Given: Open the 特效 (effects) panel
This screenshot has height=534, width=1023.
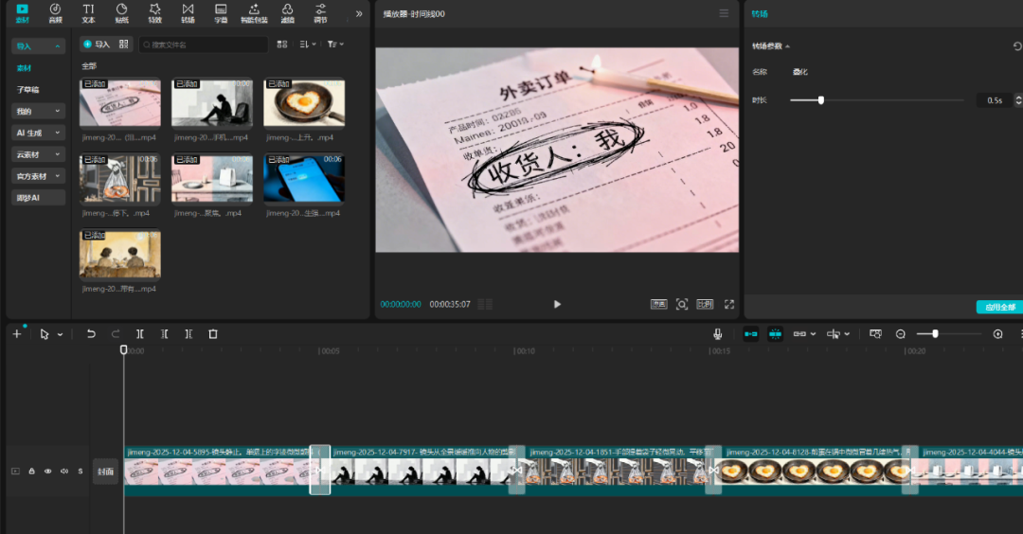Looking at the screenshot, I should [x=154, y=12].
